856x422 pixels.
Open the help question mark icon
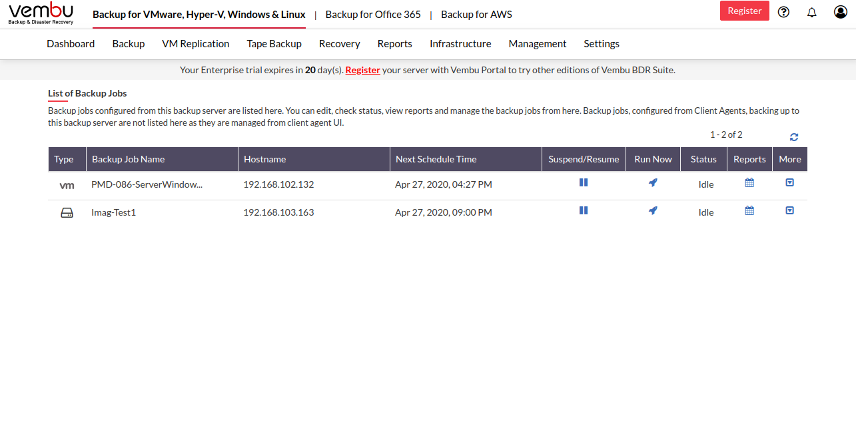(783, 11)
